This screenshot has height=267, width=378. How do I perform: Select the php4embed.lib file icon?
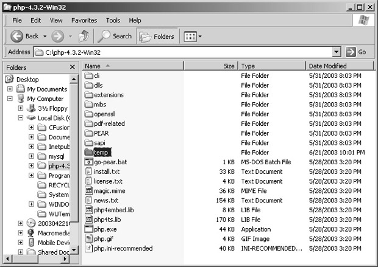89,210
